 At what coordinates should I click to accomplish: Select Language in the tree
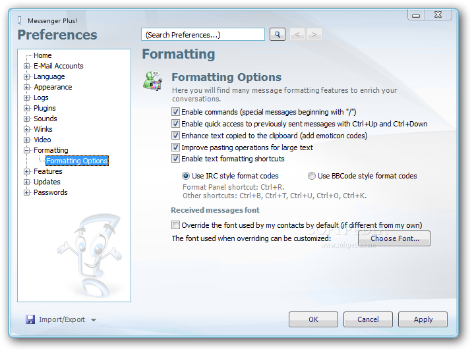pos(49,76)
